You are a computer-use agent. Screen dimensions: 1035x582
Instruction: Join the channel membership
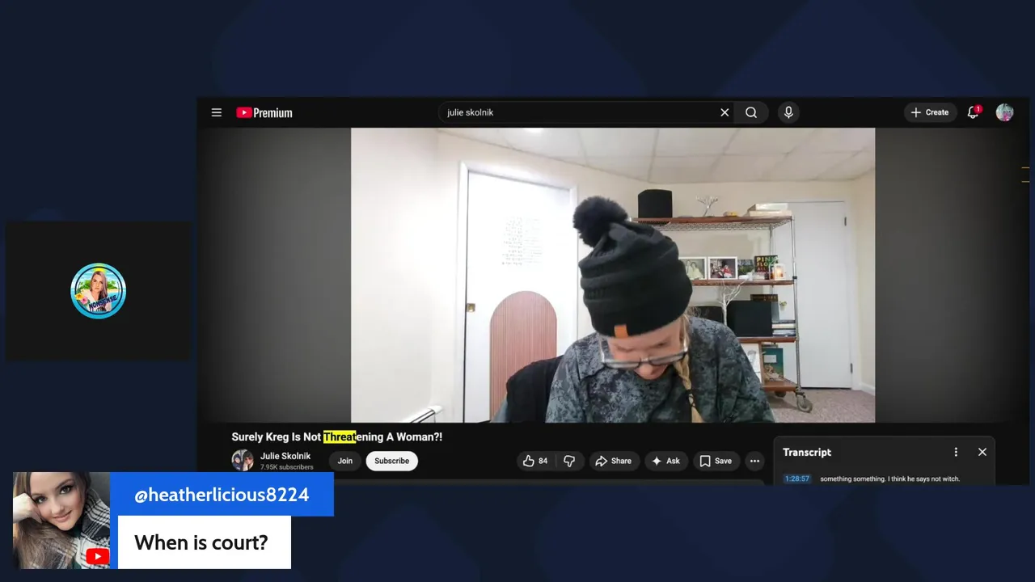pyautogui.click(x=345, y=461)
